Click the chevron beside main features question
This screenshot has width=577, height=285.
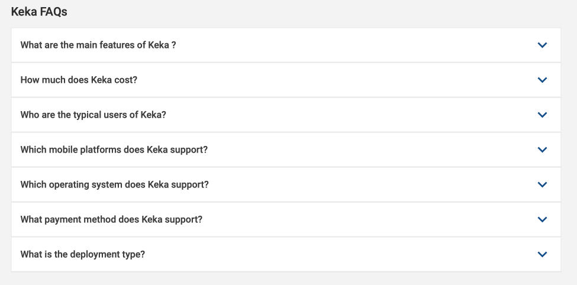pos(542,45)
